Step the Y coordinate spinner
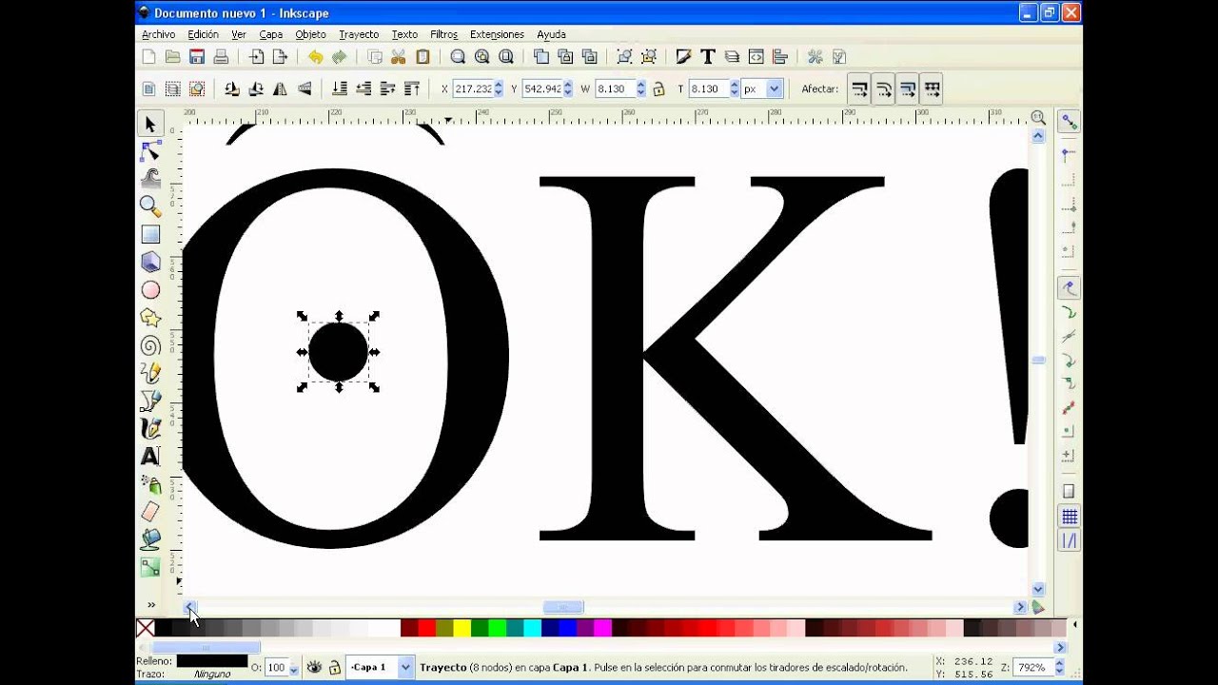The image size is (1218, 685). coord(568,88)
